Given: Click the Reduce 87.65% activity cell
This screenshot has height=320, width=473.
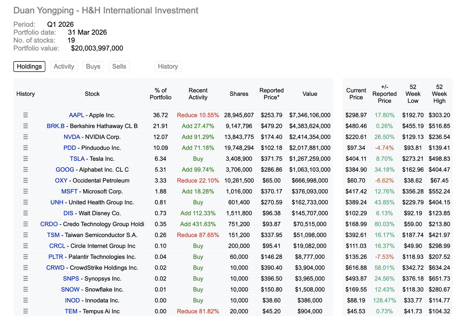Looking at the screenshot, I should pyautogui.click(x=198, y=235).
